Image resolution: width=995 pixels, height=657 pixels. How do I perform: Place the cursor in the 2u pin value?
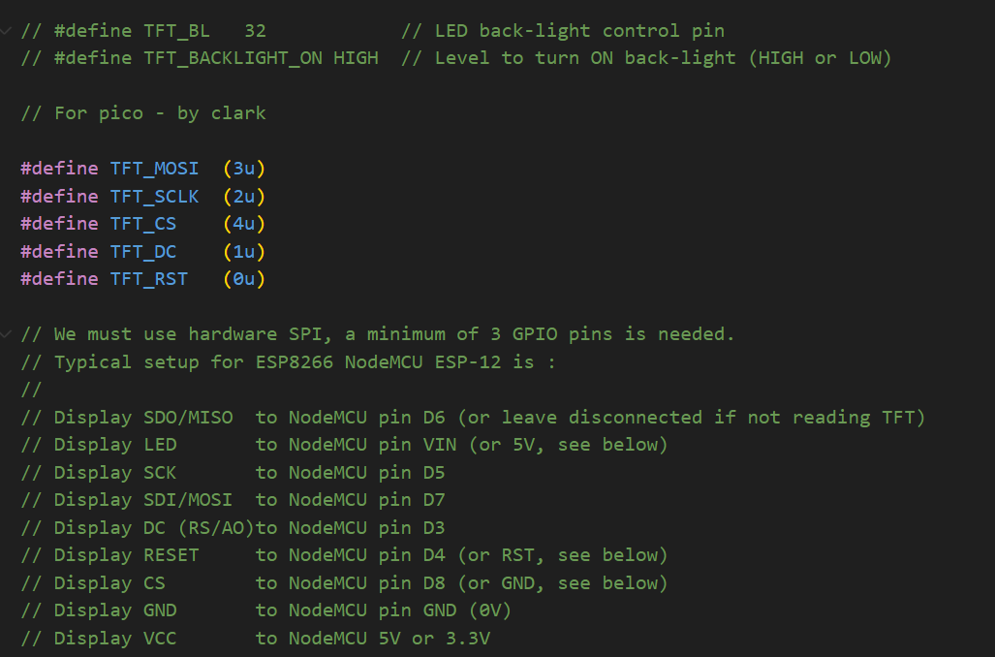pyautogui.click(x=244, y=196)
